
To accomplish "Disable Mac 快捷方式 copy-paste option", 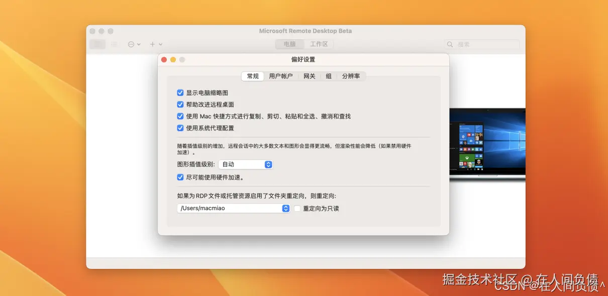I will tap(180, 116).
